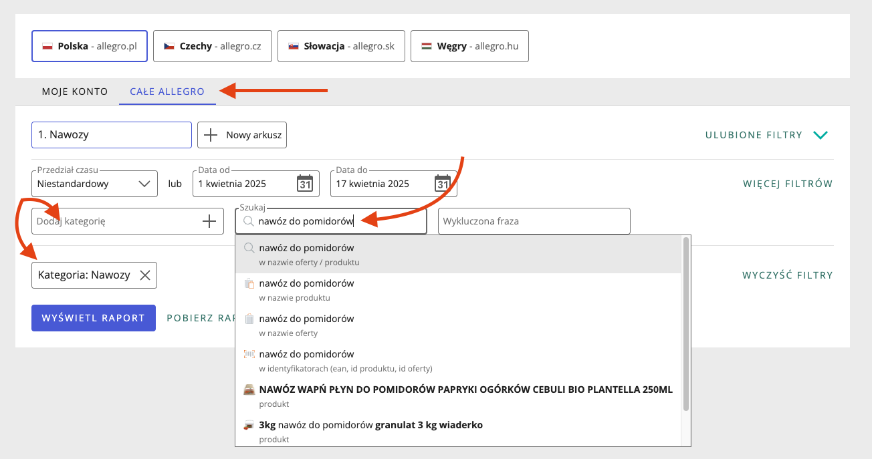Switch to the MOJE KONTO tab
This screenshot has width=872, height=459.
[74, 92]
